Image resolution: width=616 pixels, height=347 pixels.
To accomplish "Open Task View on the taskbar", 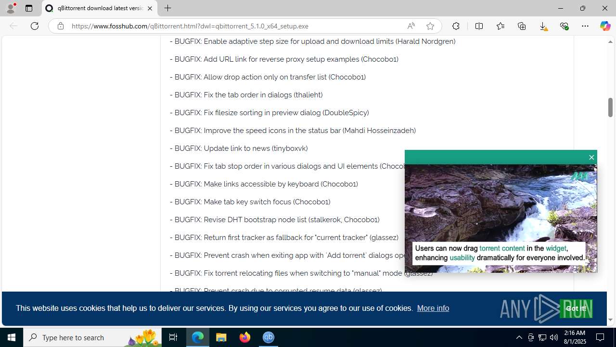I will [173, 337].
